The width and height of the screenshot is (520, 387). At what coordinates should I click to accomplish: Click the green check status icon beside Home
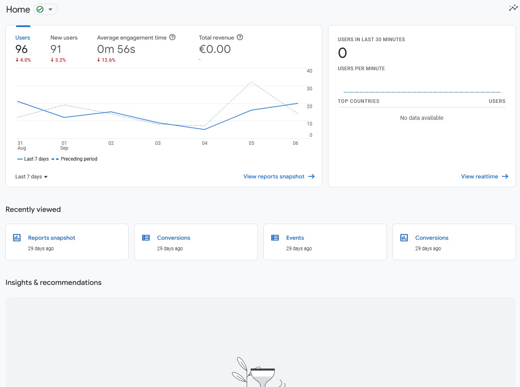40,9
